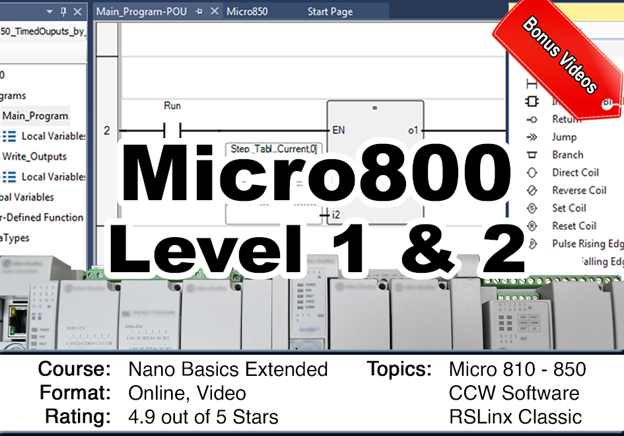Toggle auto-hide pin on the left panel
624x436 pixels.
point(64,12)
